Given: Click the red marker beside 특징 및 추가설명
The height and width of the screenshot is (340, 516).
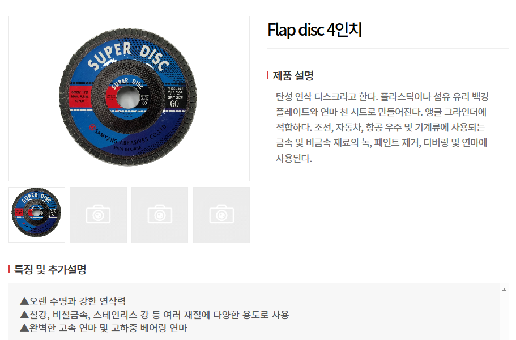Looking at the screenshot, I should (x=10, y=269).
